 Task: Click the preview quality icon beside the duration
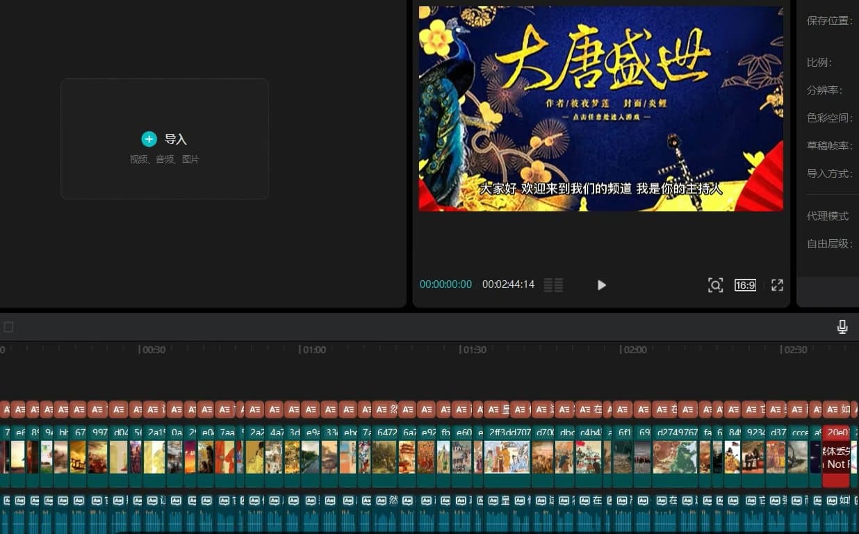[x=553, y=284]
